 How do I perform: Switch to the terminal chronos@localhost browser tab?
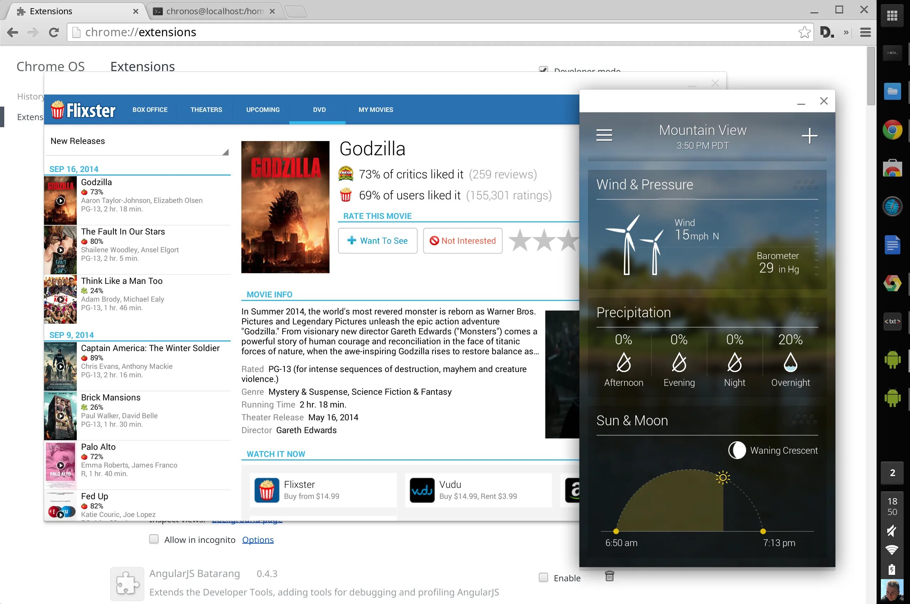[x=214, y=11]
